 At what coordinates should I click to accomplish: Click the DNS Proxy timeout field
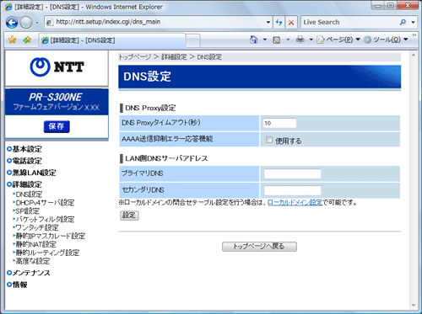point(280,123)
